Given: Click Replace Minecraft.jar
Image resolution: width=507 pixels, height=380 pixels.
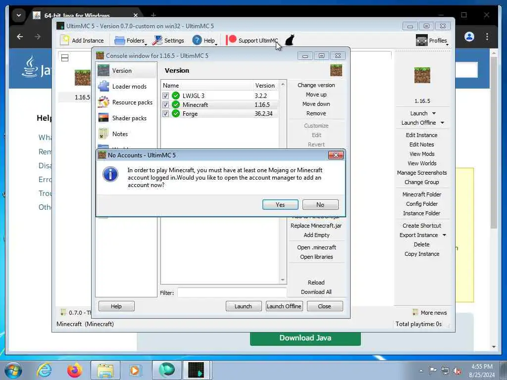Looking at the screenshot, I should (x=316, y=226).
